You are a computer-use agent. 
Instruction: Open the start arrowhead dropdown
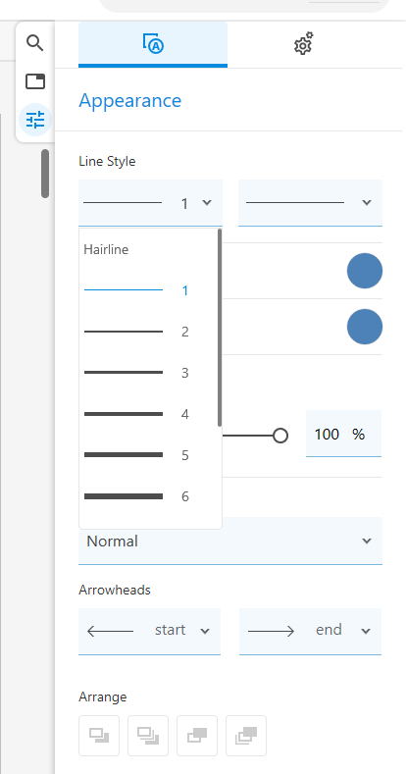point(149,631)
